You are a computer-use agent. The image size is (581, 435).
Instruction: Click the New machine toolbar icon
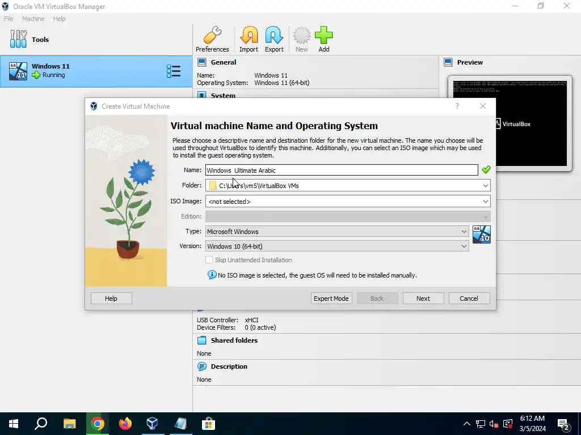[x=302, y=40]
